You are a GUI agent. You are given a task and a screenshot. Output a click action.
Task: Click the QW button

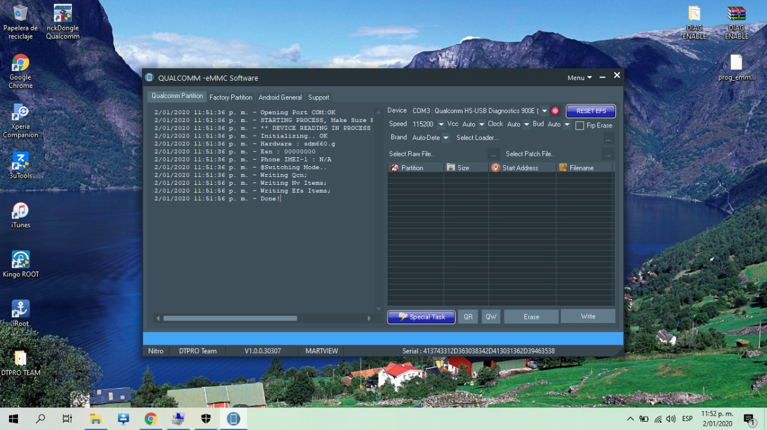pos(491,317)
